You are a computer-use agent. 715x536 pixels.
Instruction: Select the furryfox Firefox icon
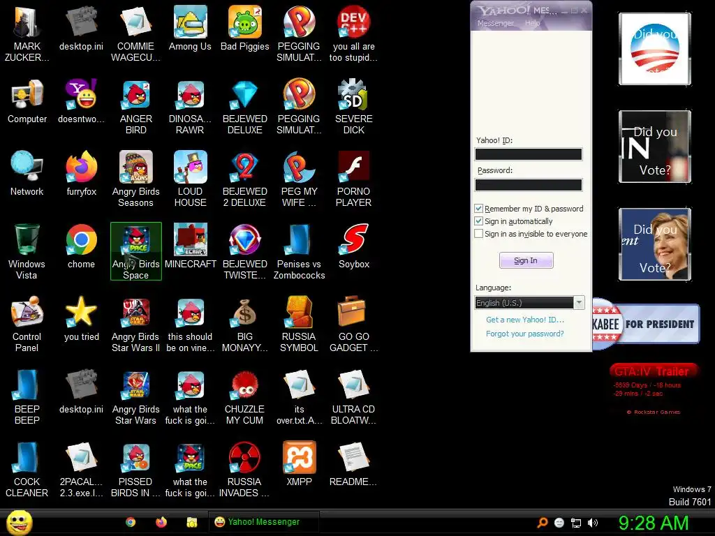point(81,174)
